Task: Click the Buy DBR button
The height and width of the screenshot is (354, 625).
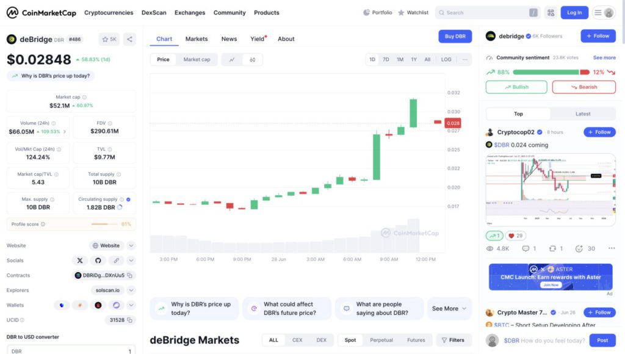Action: click(455, 37)
